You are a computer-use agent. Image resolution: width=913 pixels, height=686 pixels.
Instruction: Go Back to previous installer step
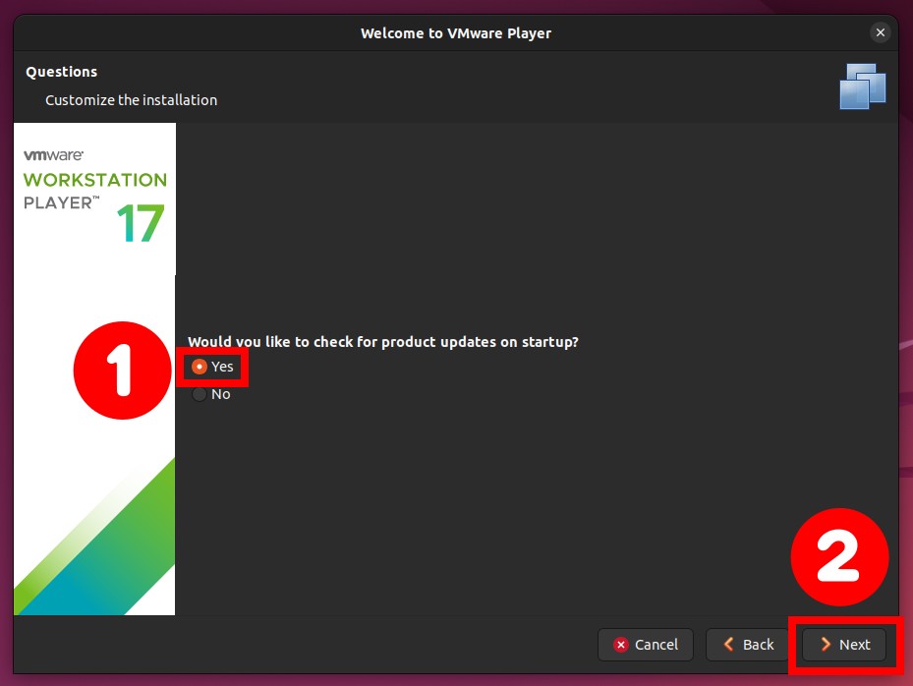[748, 644]
